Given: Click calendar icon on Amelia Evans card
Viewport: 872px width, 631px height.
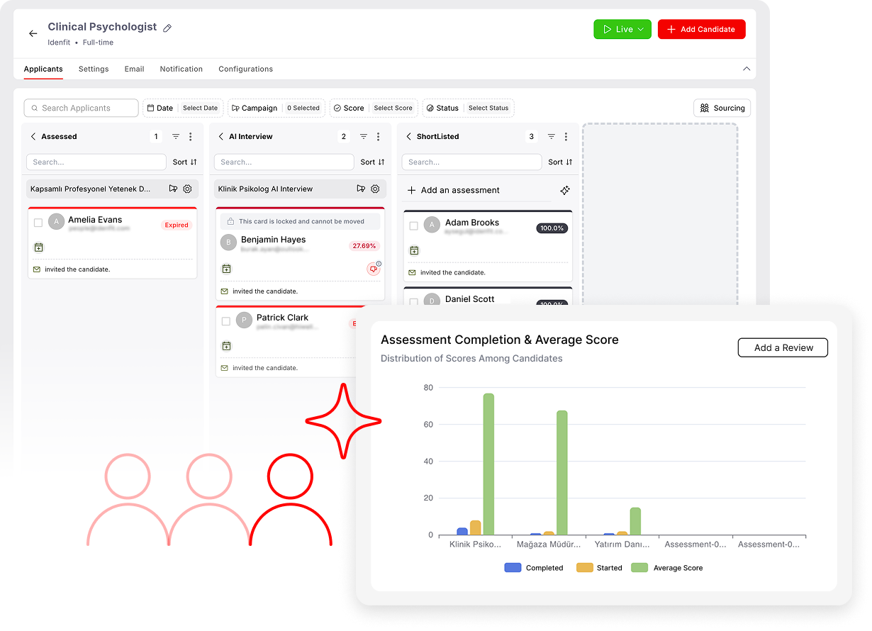Looking at the screenshot, I should pyautogui.click(x=38, y=247).
